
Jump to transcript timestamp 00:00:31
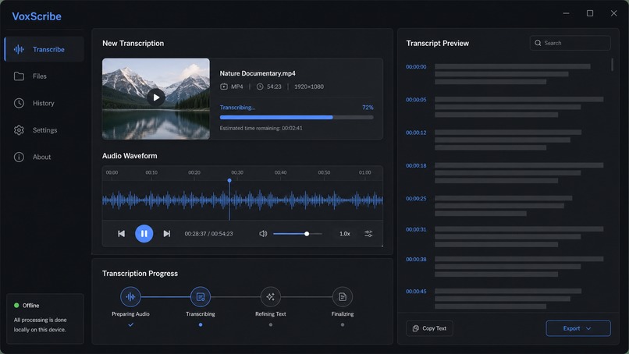click(x=416, y=229)
